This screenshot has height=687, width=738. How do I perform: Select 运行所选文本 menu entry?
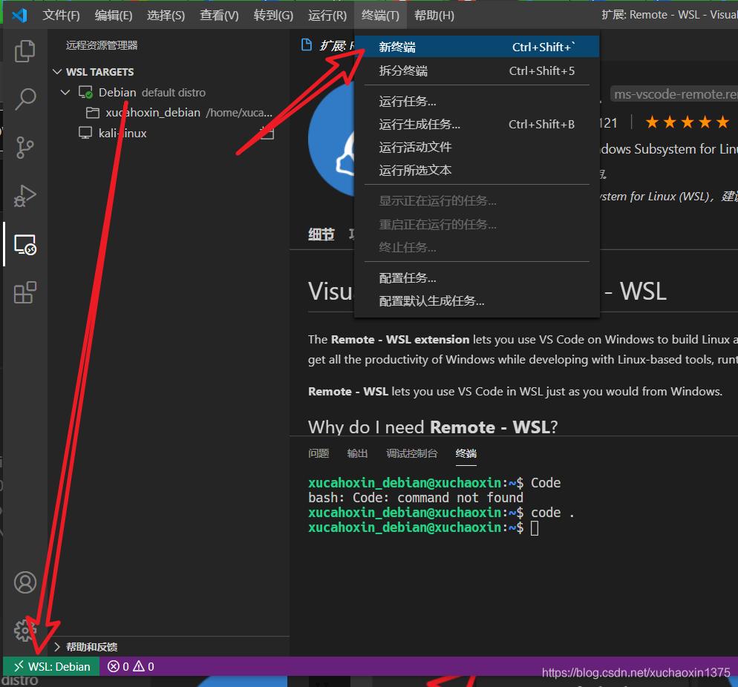coord(477,170)
